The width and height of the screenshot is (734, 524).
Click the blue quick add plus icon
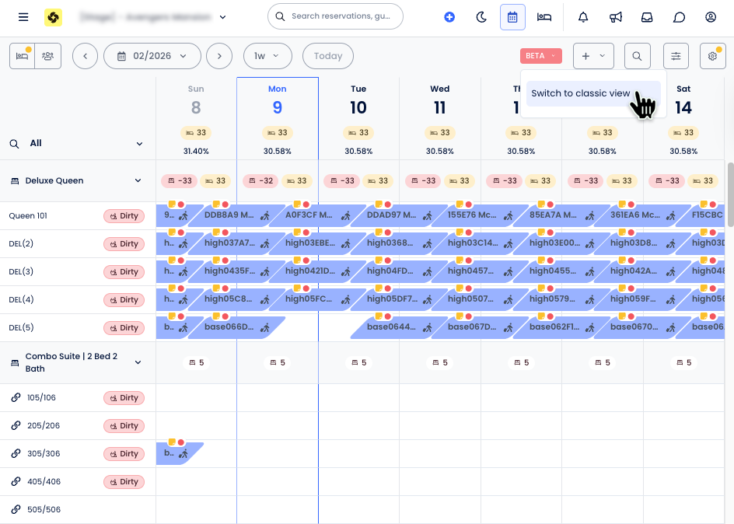click(449, 17)
